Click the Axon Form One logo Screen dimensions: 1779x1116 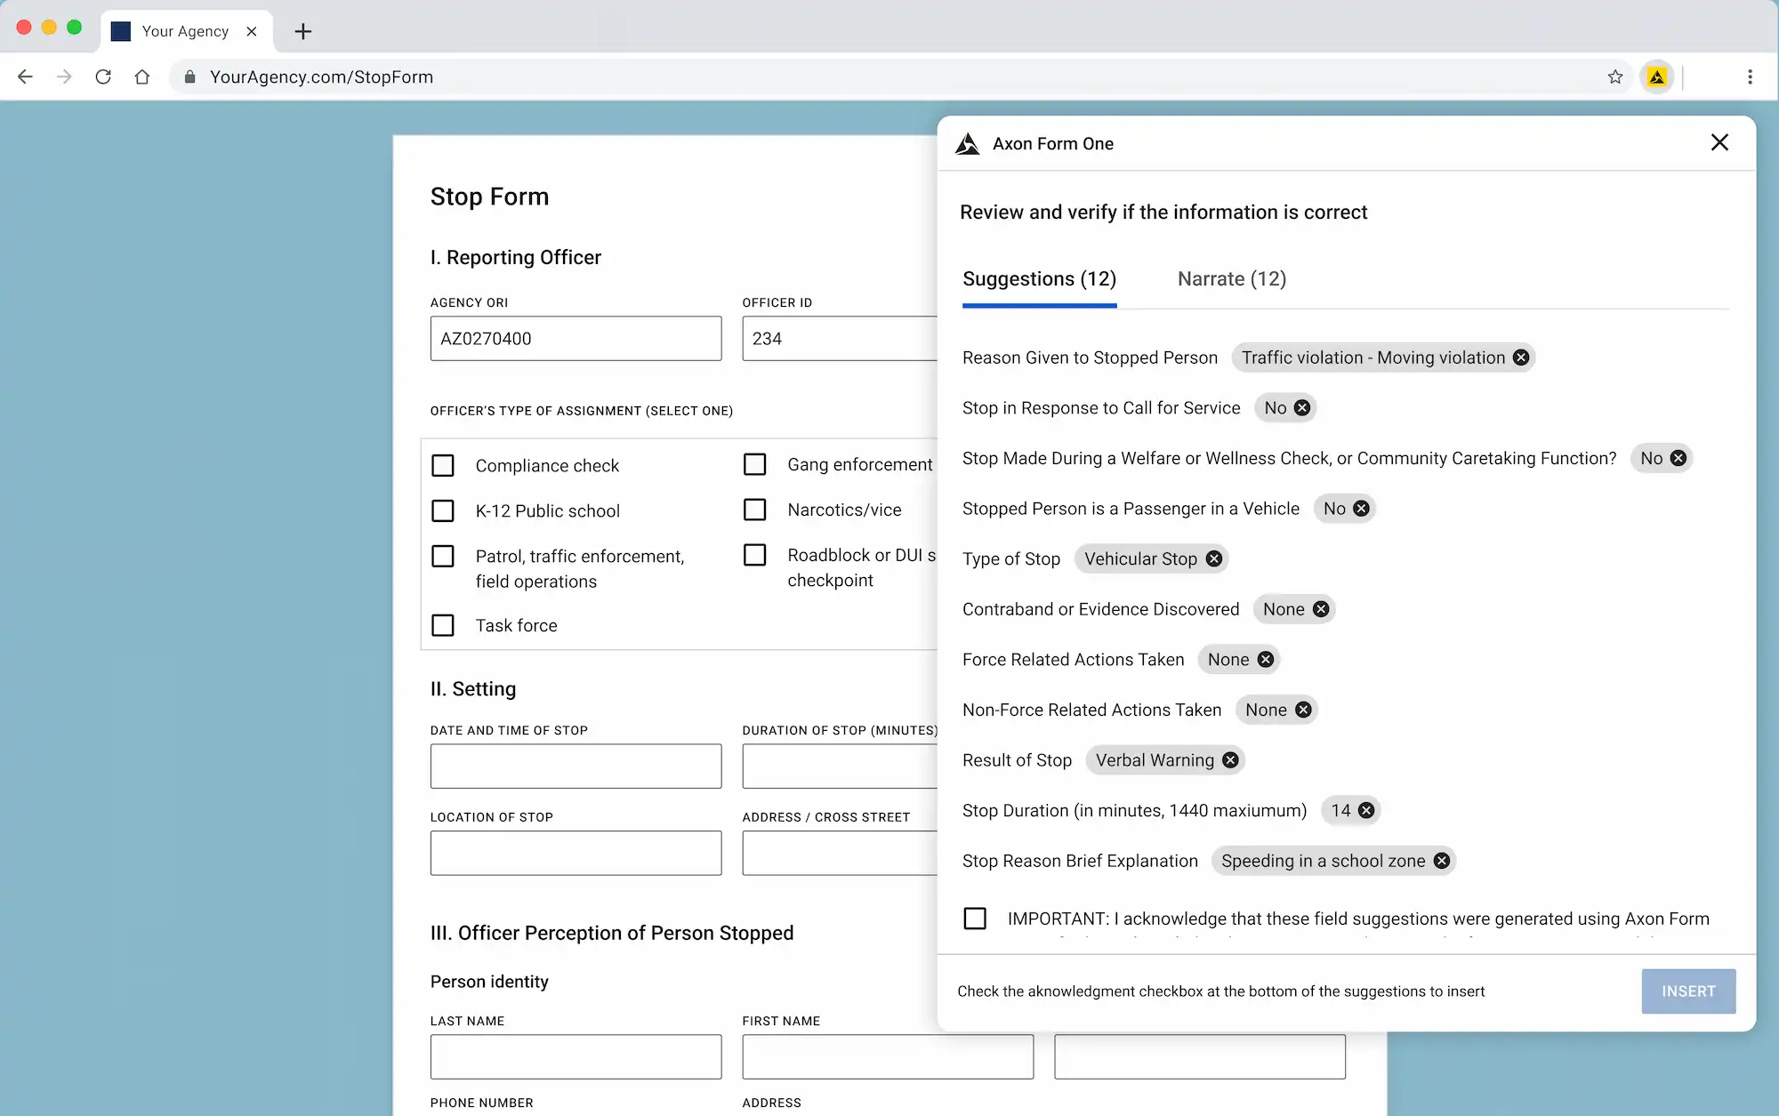point(968,143)
